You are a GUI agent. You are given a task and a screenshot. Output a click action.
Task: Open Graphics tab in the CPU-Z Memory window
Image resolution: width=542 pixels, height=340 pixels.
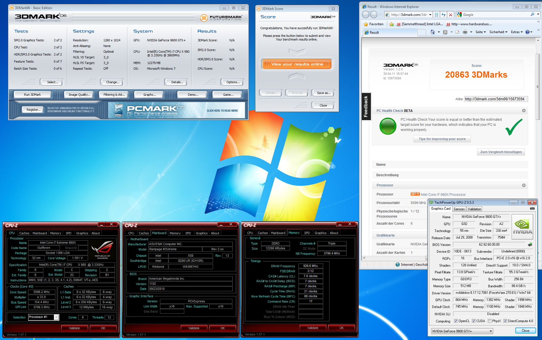[320, 233]
